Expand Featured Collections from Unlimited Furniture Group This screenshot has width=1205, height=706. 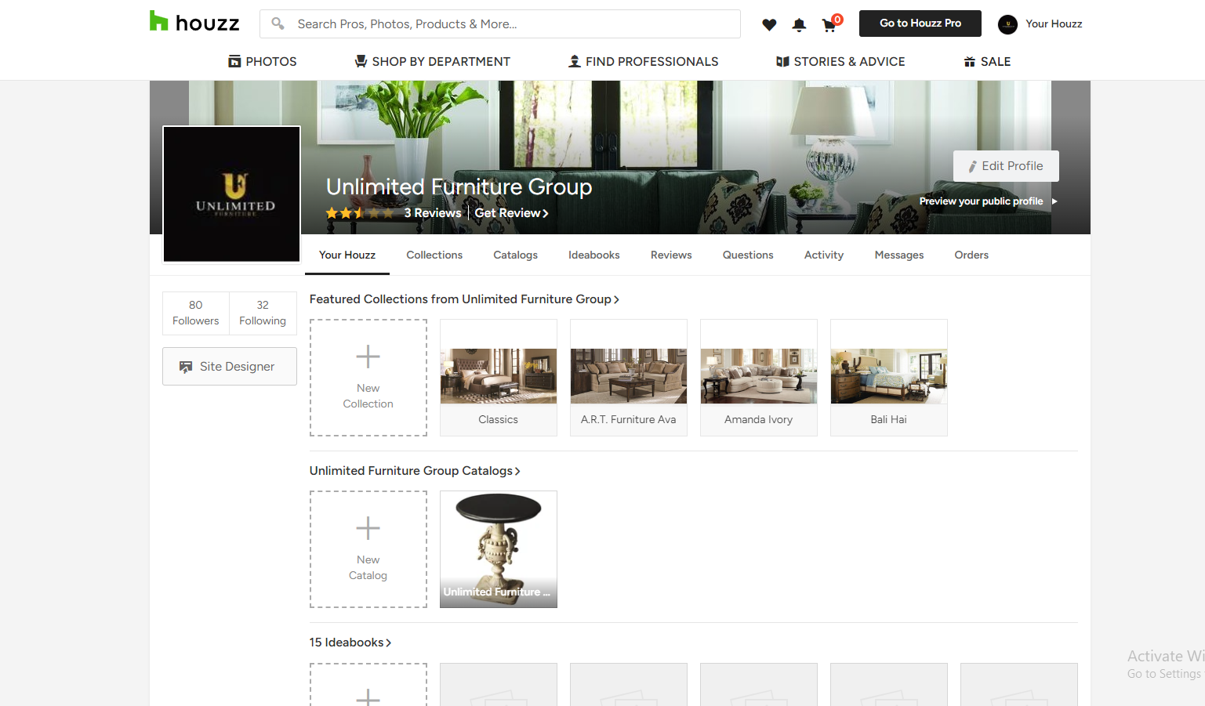(x=464, y=299)
